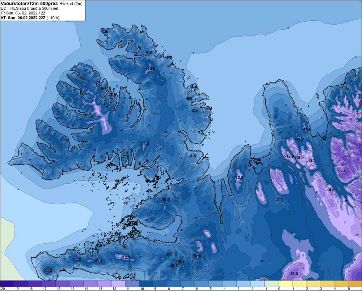Click the dark blue legend swatch labeled -10
This screenshot has height=291, width=362.
(146, 284)
